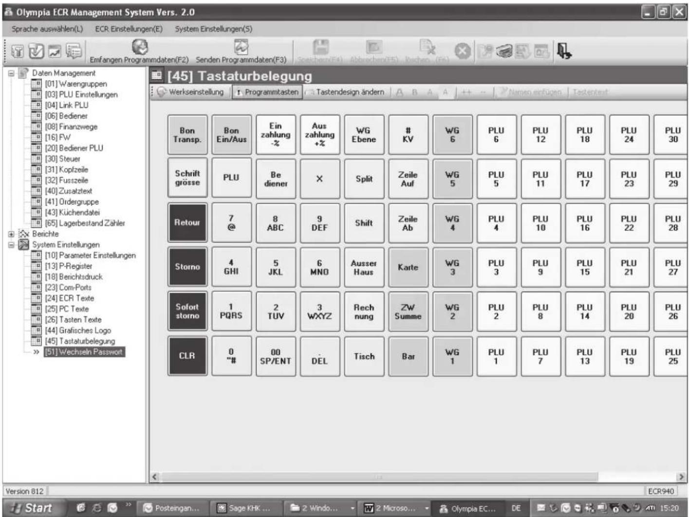Open the quick launch overflow chevron
Image resolution: width=689 pixels, height=517 pixels.
pyautogui.click(x=129, y=505)
